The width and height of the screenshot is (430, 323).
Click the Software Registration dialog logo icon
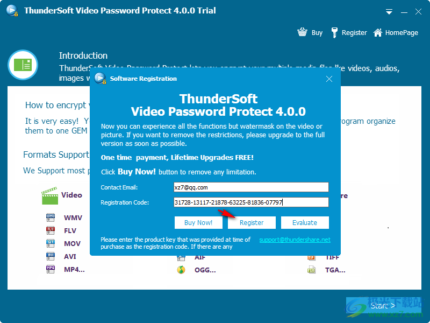coord(100,79)
